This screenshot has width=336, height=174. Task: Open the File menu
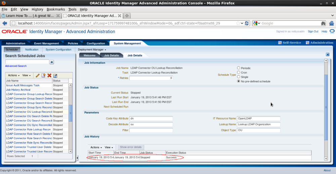[x=4, y=9]
